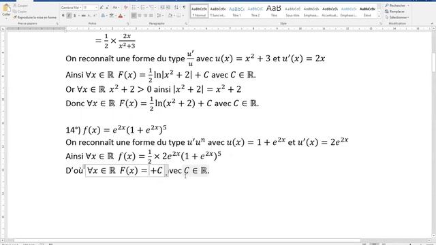Click the clear all formatting icon
Viewport: 436px width, 245px height.
point(125,7)
